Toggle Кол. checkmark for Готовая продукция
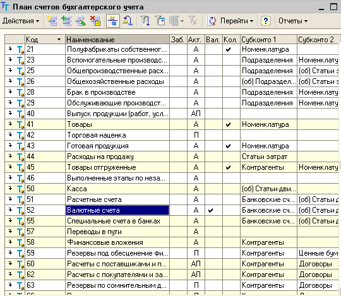 228,146
